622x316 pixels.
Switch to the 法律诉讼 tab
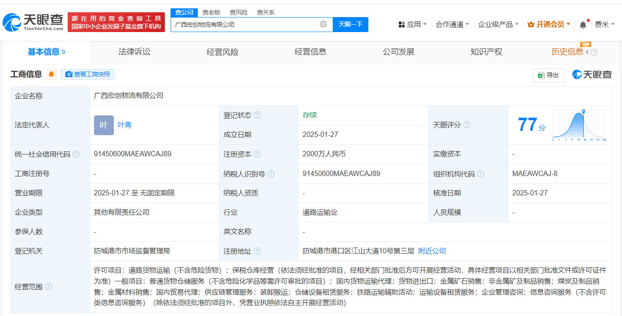coord(135,52)
